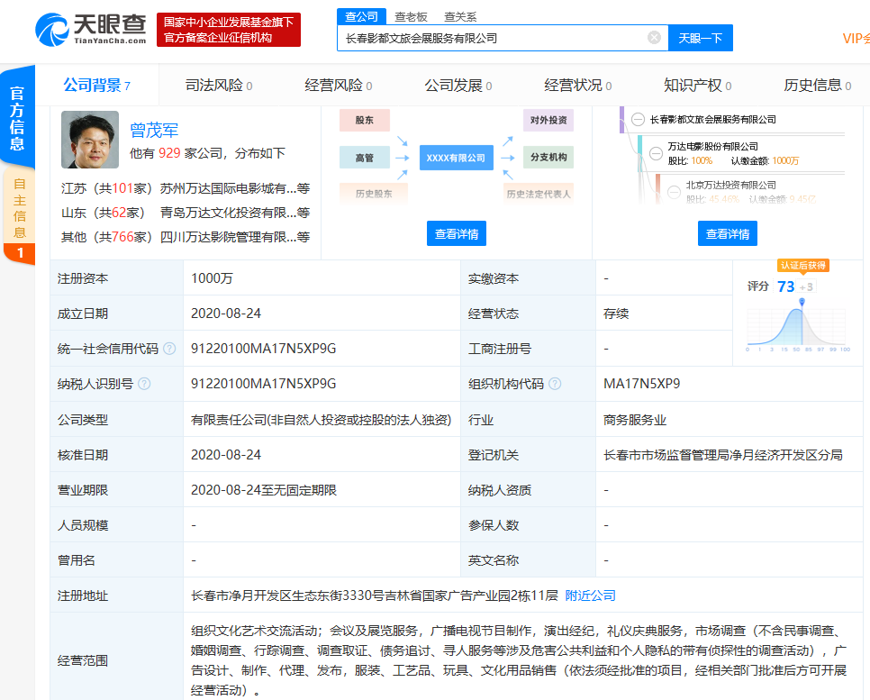Image resolution: width=870 pixels, height=700 pixels.
Task: Open the 公司发展 tab
Action: pyautogui.click(x=458, y=86)
